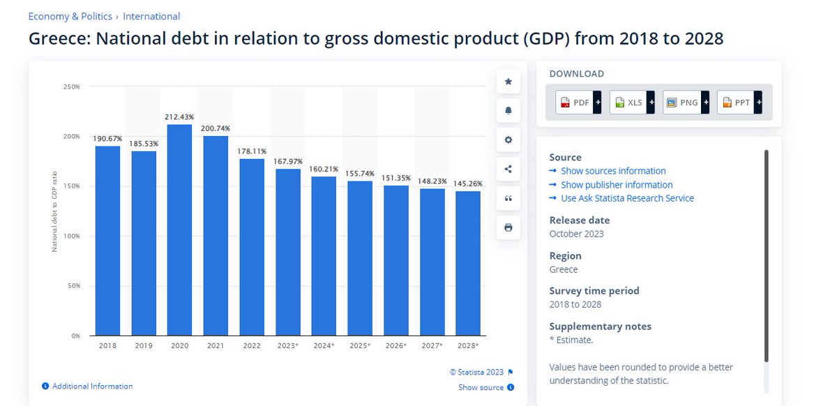Viewport: 837px width, 406px height.
Task: Click the flag icon next to Statista 2023
Action: click(x=511, y=372)
